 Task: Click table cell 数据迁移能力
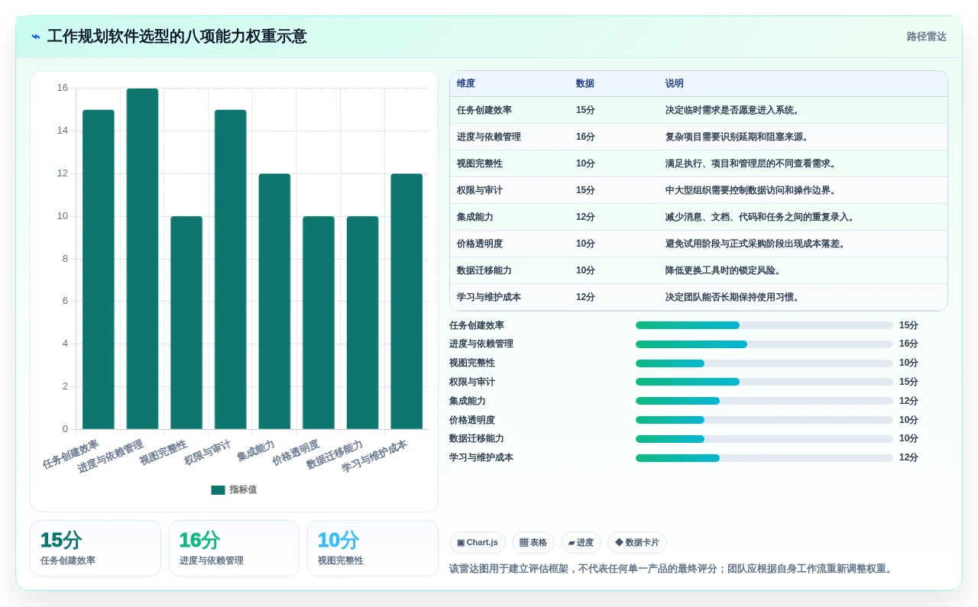tap(484, 271)
